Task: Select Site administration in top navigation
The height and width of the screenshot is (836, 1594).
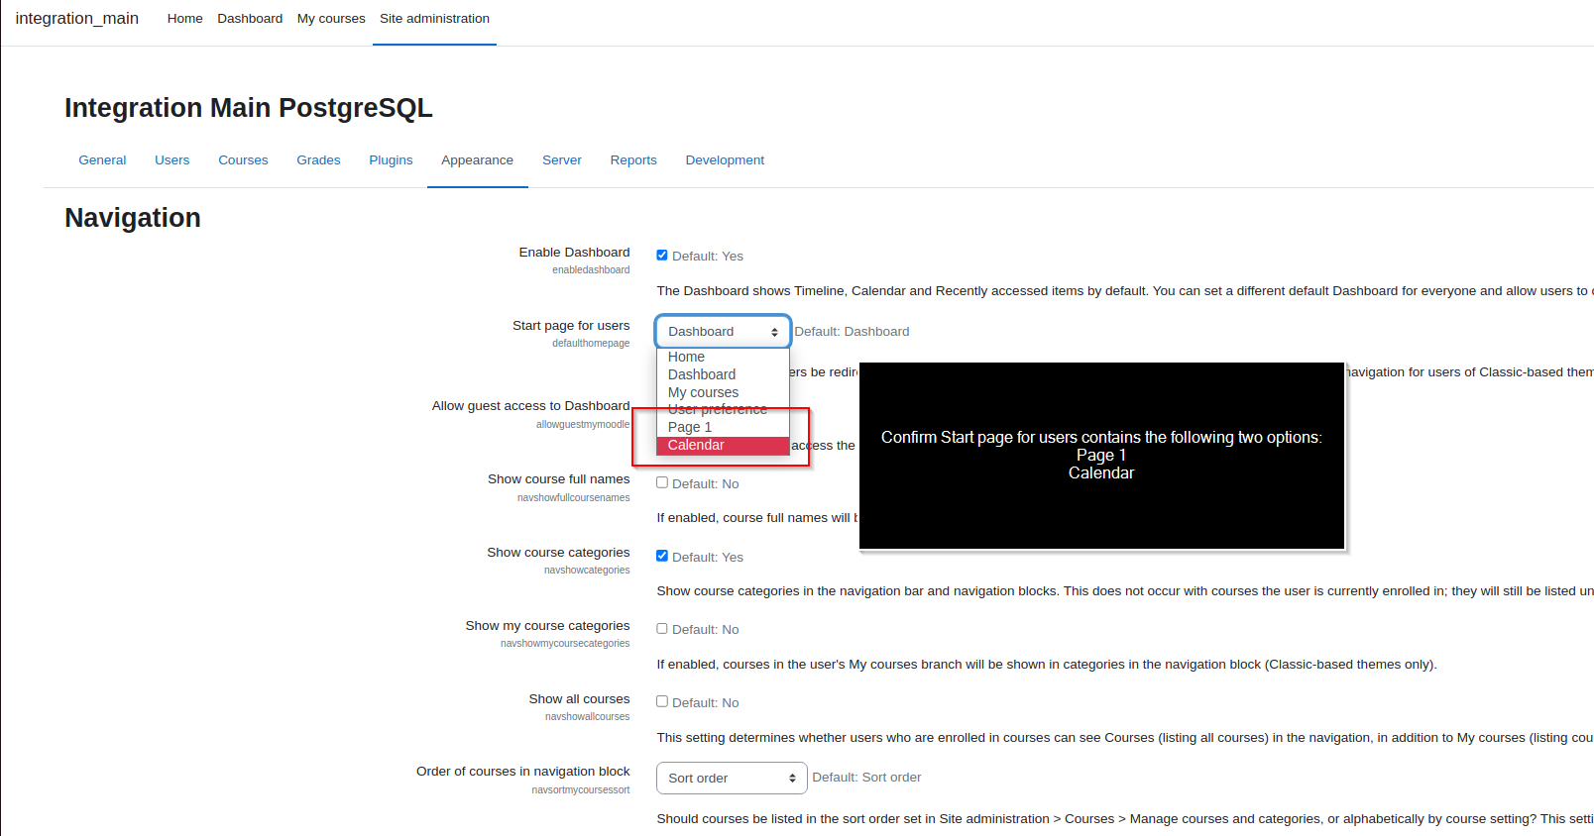Action: (x=434, y=18)
